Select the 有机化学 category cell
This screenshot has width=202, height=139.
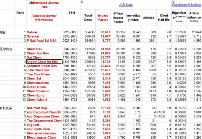6,108
